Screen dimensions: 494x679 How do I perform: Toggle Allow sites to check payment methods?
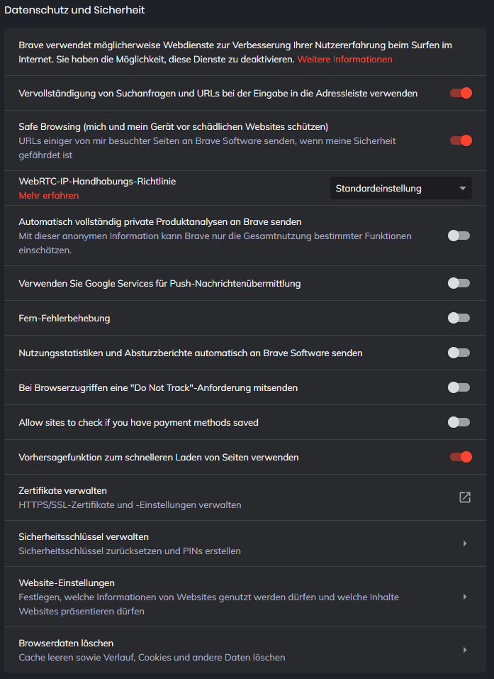pyautogui.click(x=459, y=422)
